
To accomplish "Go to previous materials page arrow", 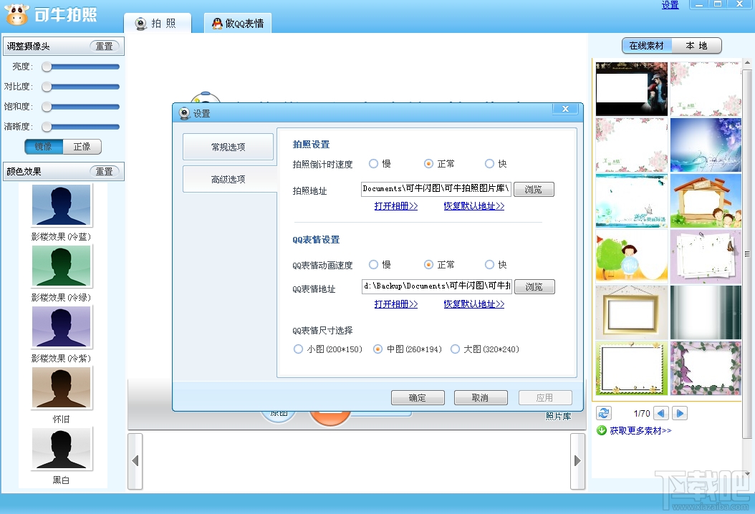I will pyautogui.click(x=661, y=413).
